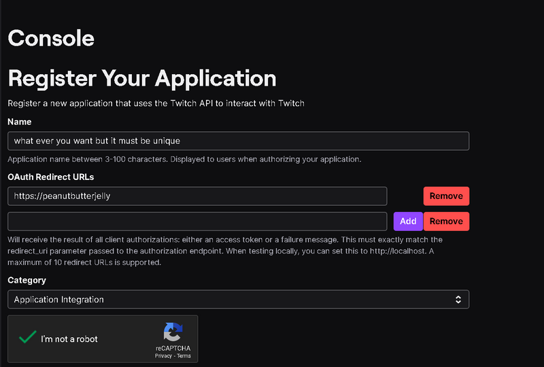Viewport: 544px width, 367px height.
Task: Open the reCAPTCHA Privacy link
Action: (163, 355)
